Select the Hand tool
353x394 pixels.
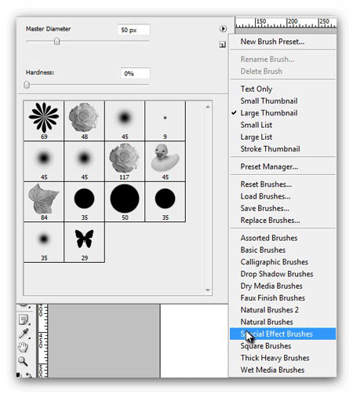click(x=23, y=348)
